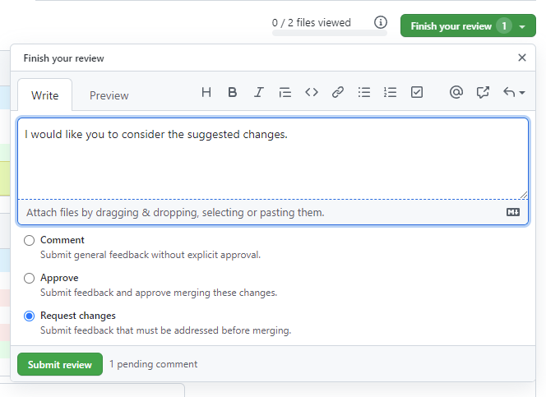Switch to the Preview tab

click(109, 95)
